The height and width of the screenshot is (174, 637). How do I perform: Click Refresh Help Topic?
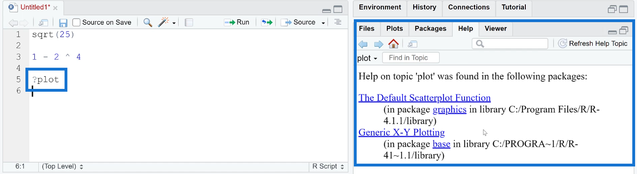[x=593, y=44]
